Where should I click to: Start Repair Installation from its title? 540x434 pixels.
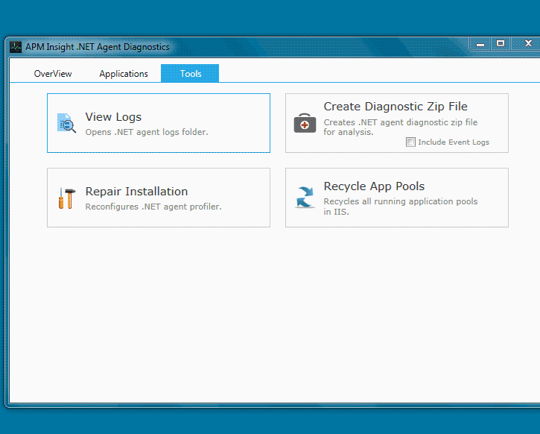[136, 192]
